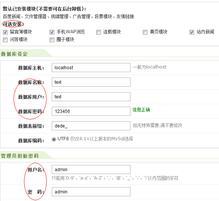The width and height of the screenshot is (219, 201).
Task: Focus the 数据表前缀 field with dede_
Action: [x=91, y=126]
